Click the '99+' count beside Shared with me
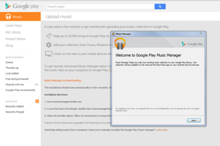The width and height of the screenshot is (220, 146). [x=37, y=85]
